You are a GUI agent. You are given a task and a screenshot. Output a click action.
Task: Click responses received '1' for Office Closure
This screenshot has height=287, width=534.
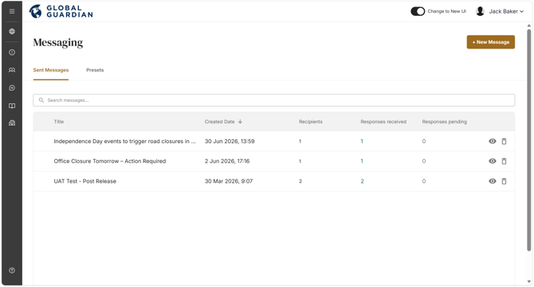click(x=362, y=161)
